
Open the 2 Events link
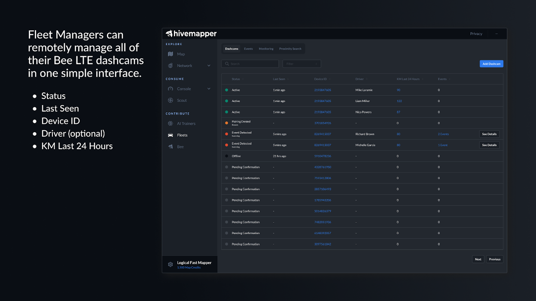443,134
